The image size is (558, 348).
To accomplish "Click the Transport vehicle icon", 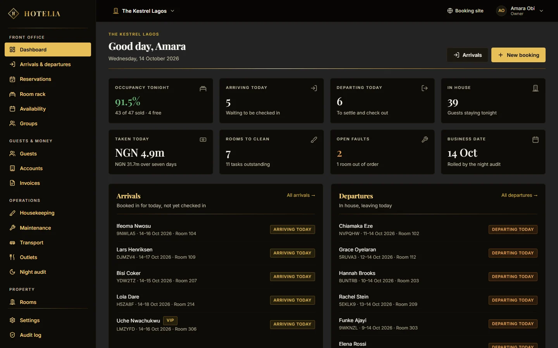I will pos(12,242).
